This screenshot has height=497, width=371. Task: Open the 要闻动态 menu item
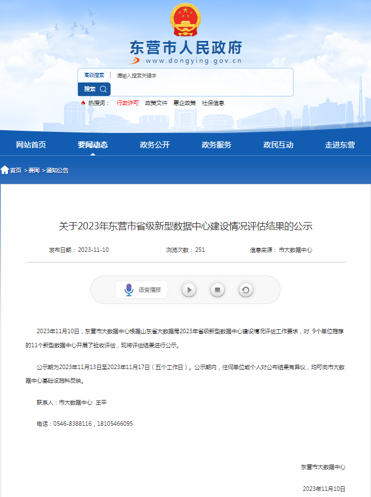(93, 145)
